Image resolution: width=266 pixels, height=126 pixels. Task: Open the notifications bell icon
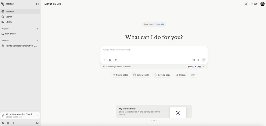point(246,4)
